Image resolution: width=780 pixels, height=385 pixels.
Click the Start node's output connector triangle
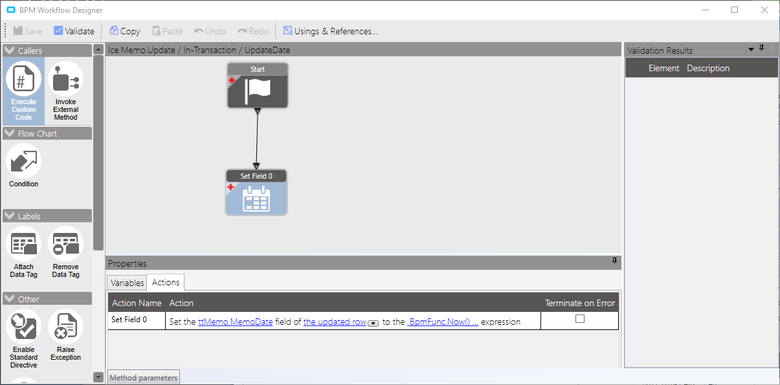258,112
